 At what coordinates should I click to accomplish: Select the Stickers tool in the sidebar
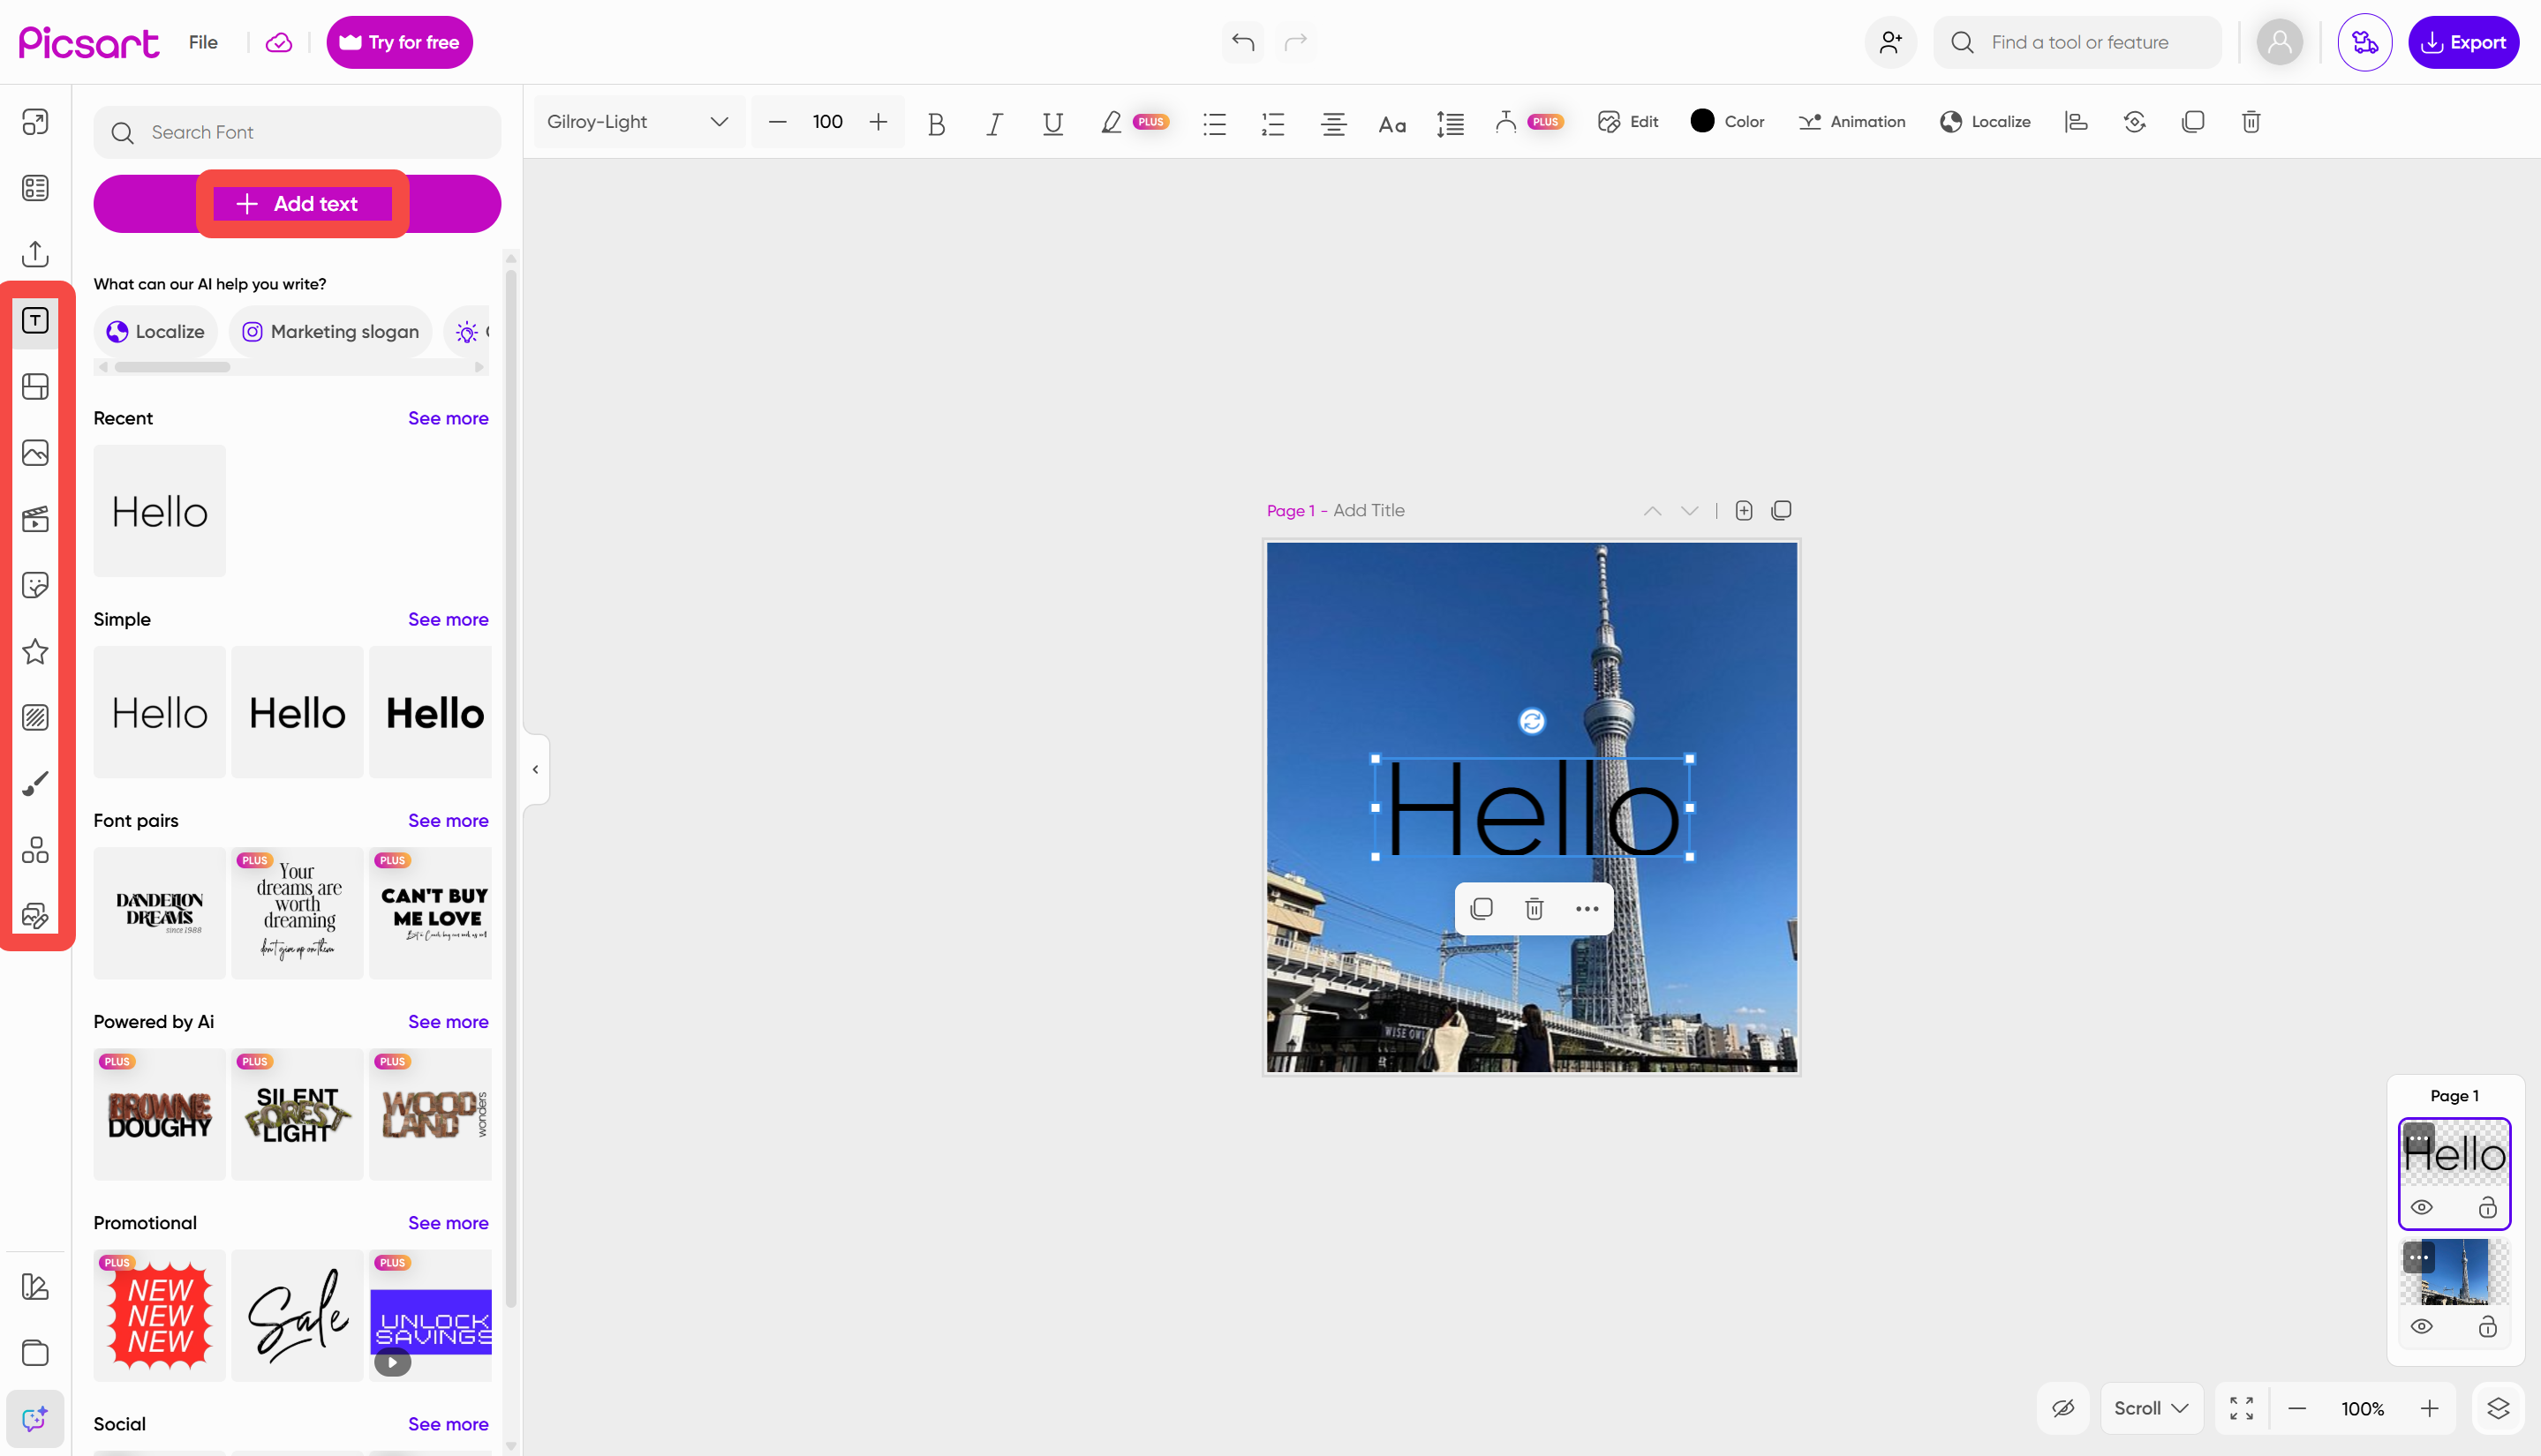[35, 585]
